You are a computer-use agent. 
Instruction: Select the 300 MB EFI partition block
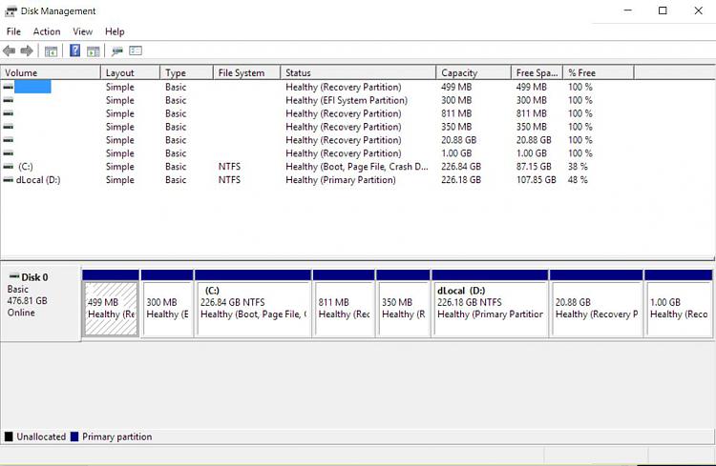pyautogui.click(x=168, y=309)
